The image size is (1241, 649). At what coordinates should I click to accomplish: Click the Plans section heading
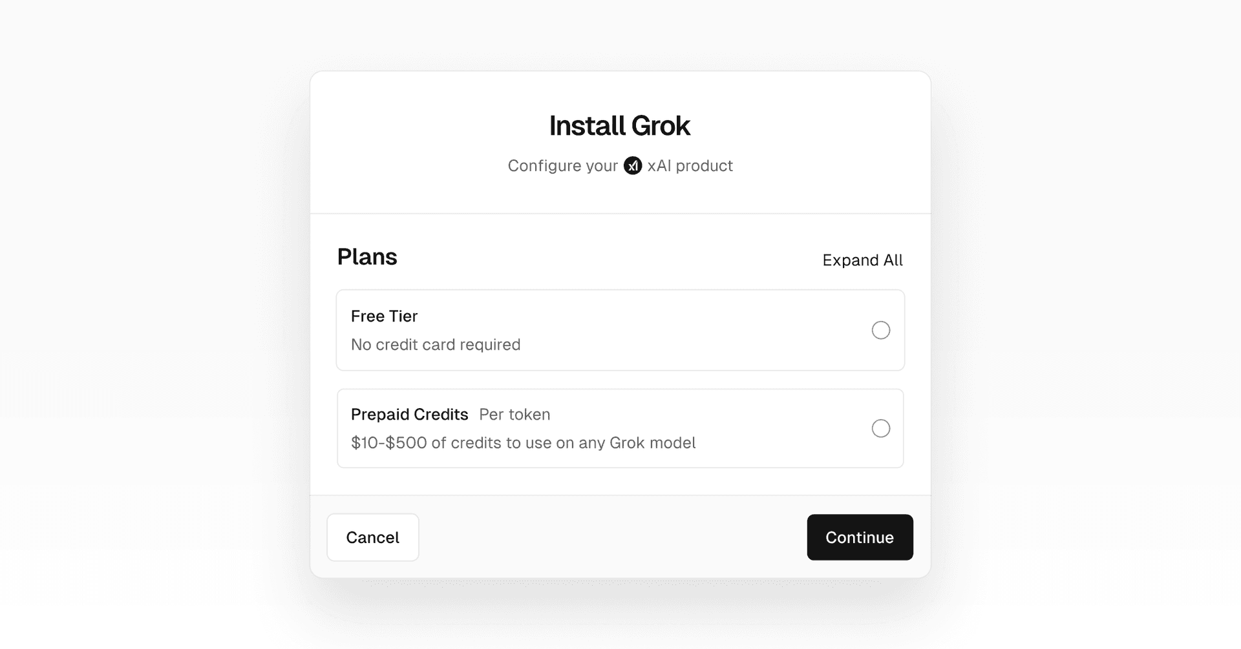click(367, 257)
